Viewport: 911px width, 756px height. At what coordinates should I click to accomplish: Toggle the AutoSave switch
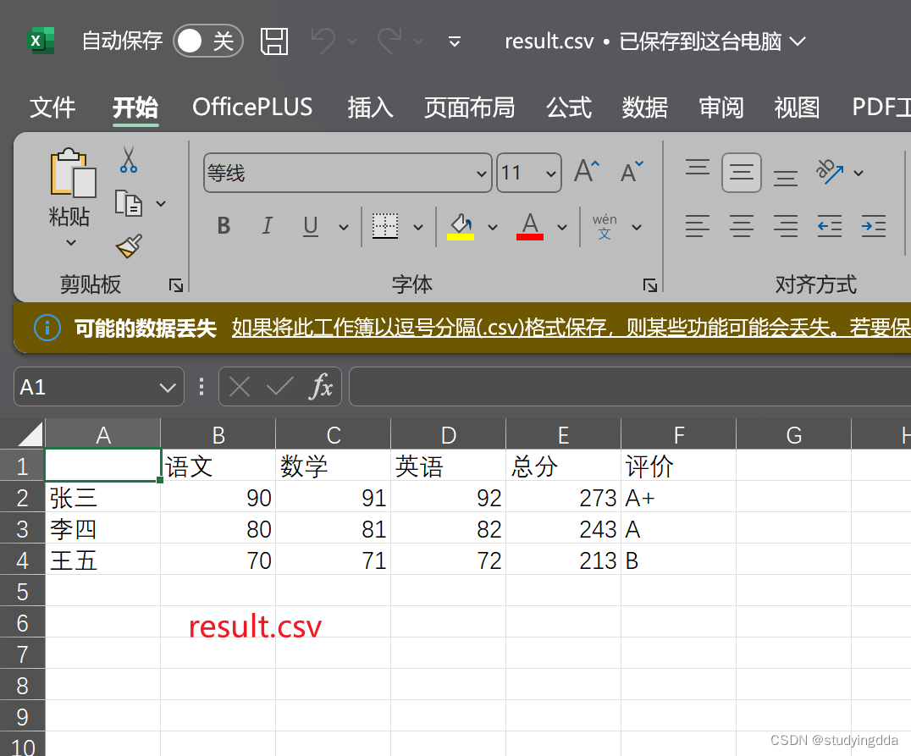pyautogui.click(x=208, y=41)
